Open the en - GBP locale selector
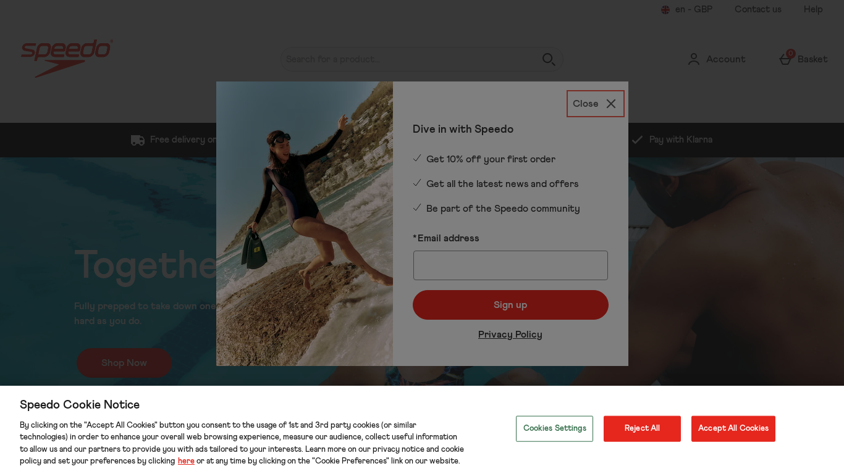This screenshot has width=844, height=474. click(x=686, y=9)
